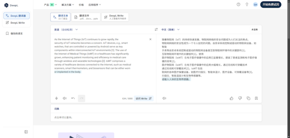Click the 634 / 5000 character counter
Screen dimensions: 290x138
127,99
